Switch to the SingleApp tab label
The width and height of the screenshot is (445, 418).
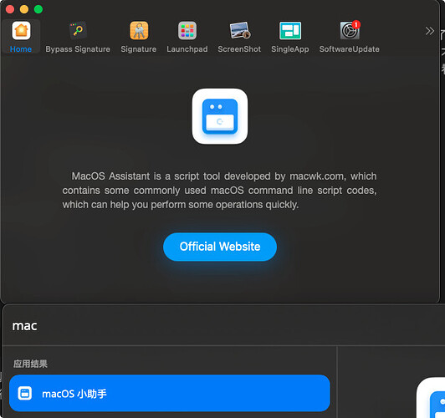coord(290,49)
